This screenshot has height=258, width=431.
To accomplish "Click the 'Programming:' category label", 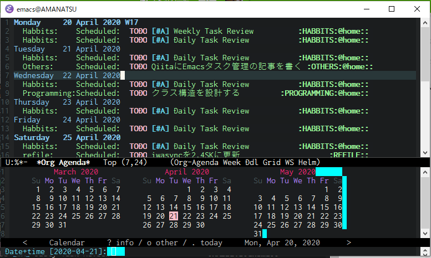I will (49, 93).
